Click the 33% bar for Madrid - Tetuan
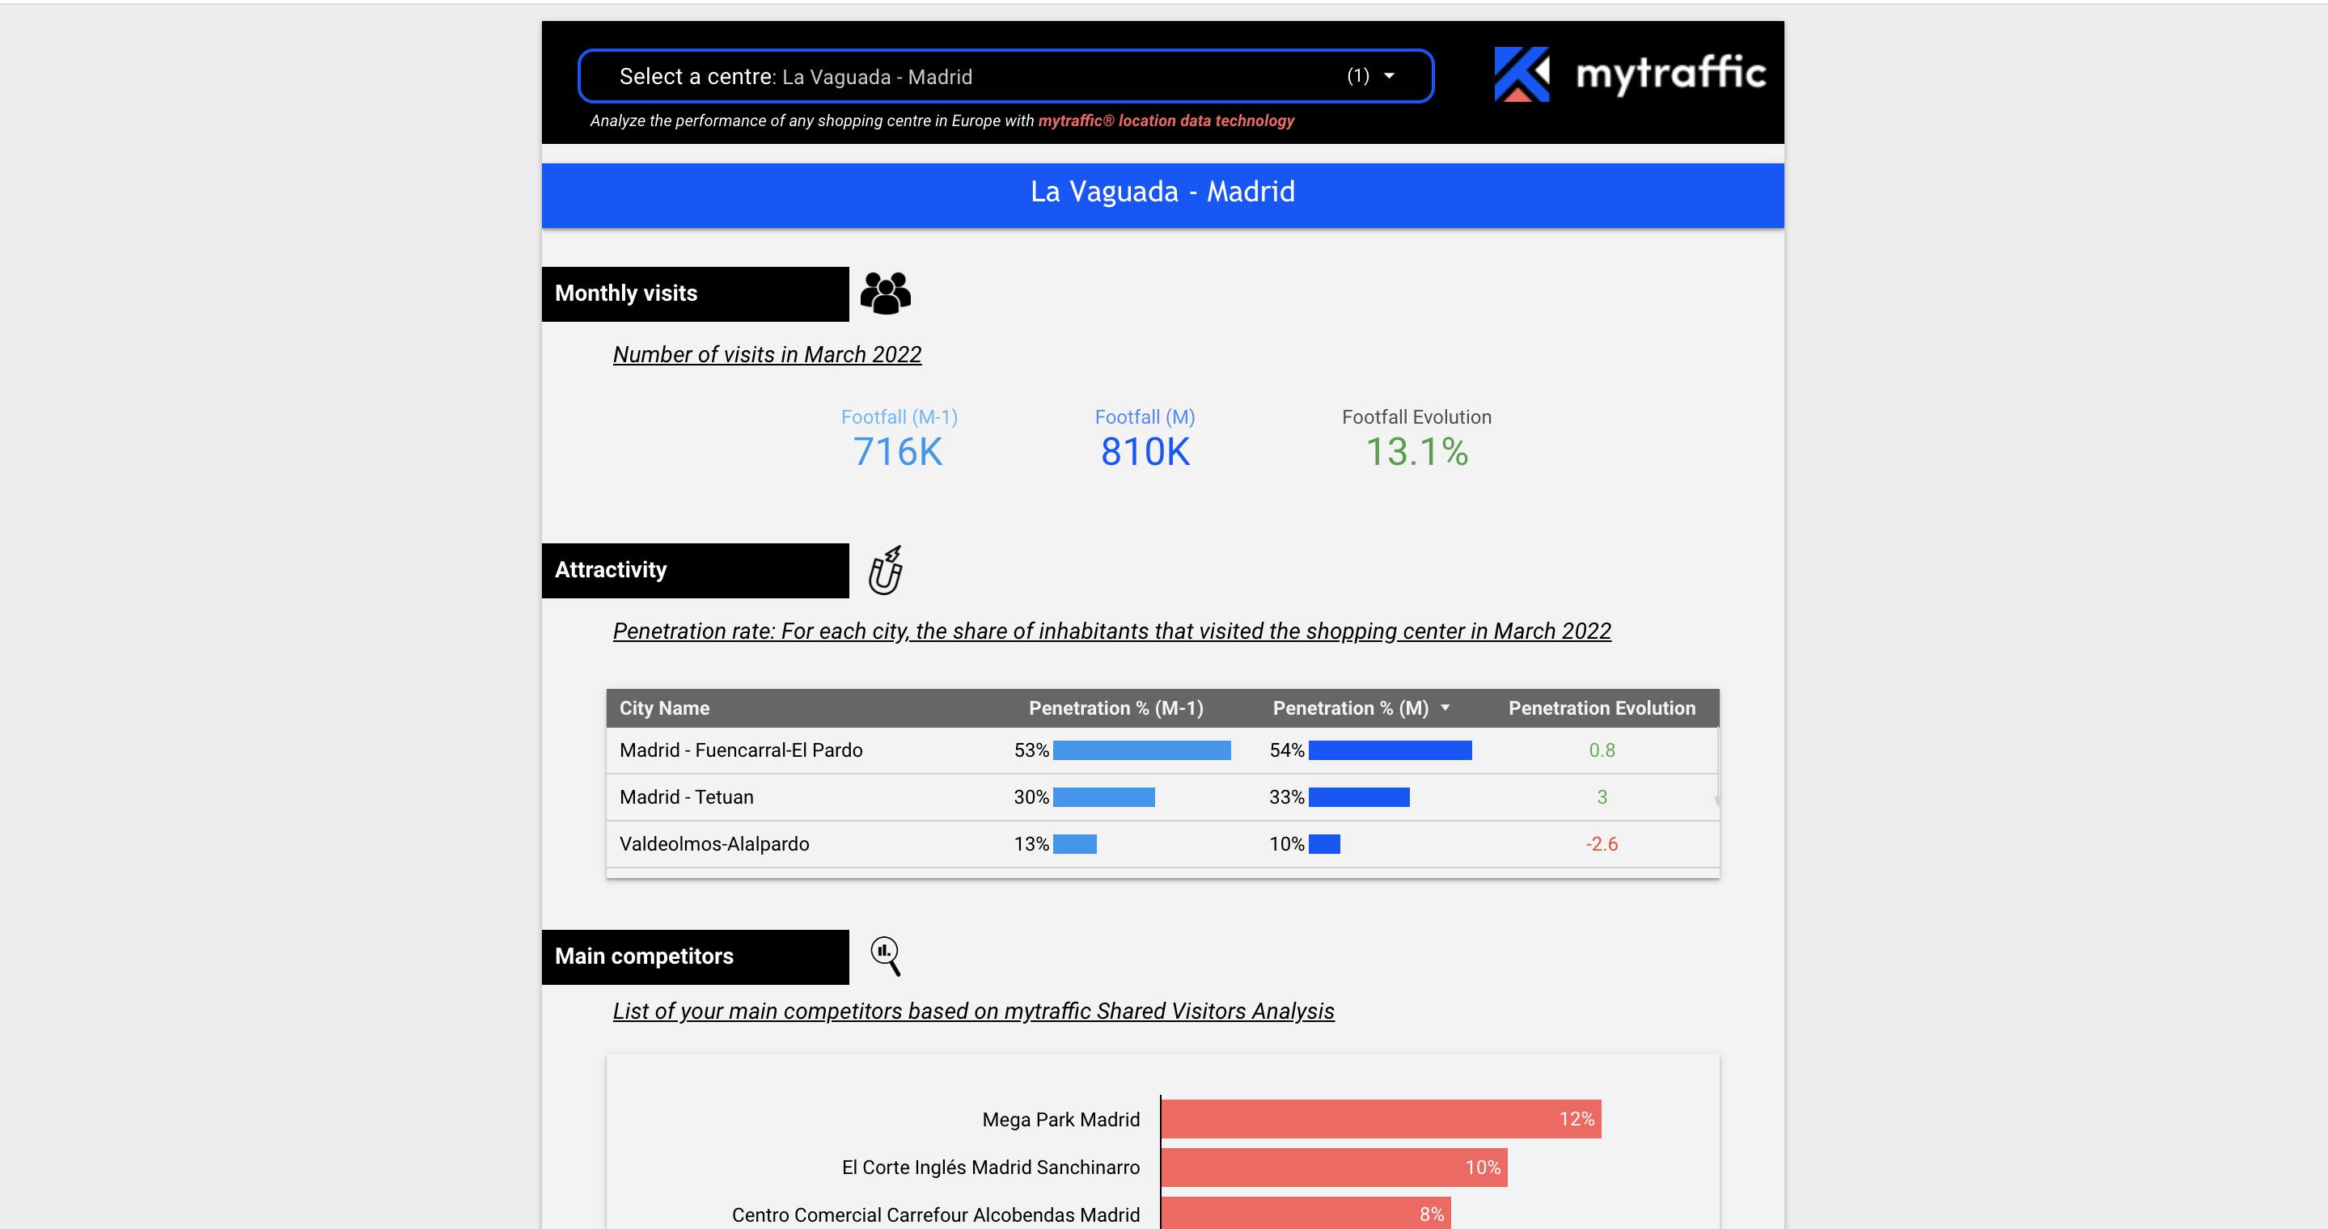2328x1229 pixels. (1358, 797)
